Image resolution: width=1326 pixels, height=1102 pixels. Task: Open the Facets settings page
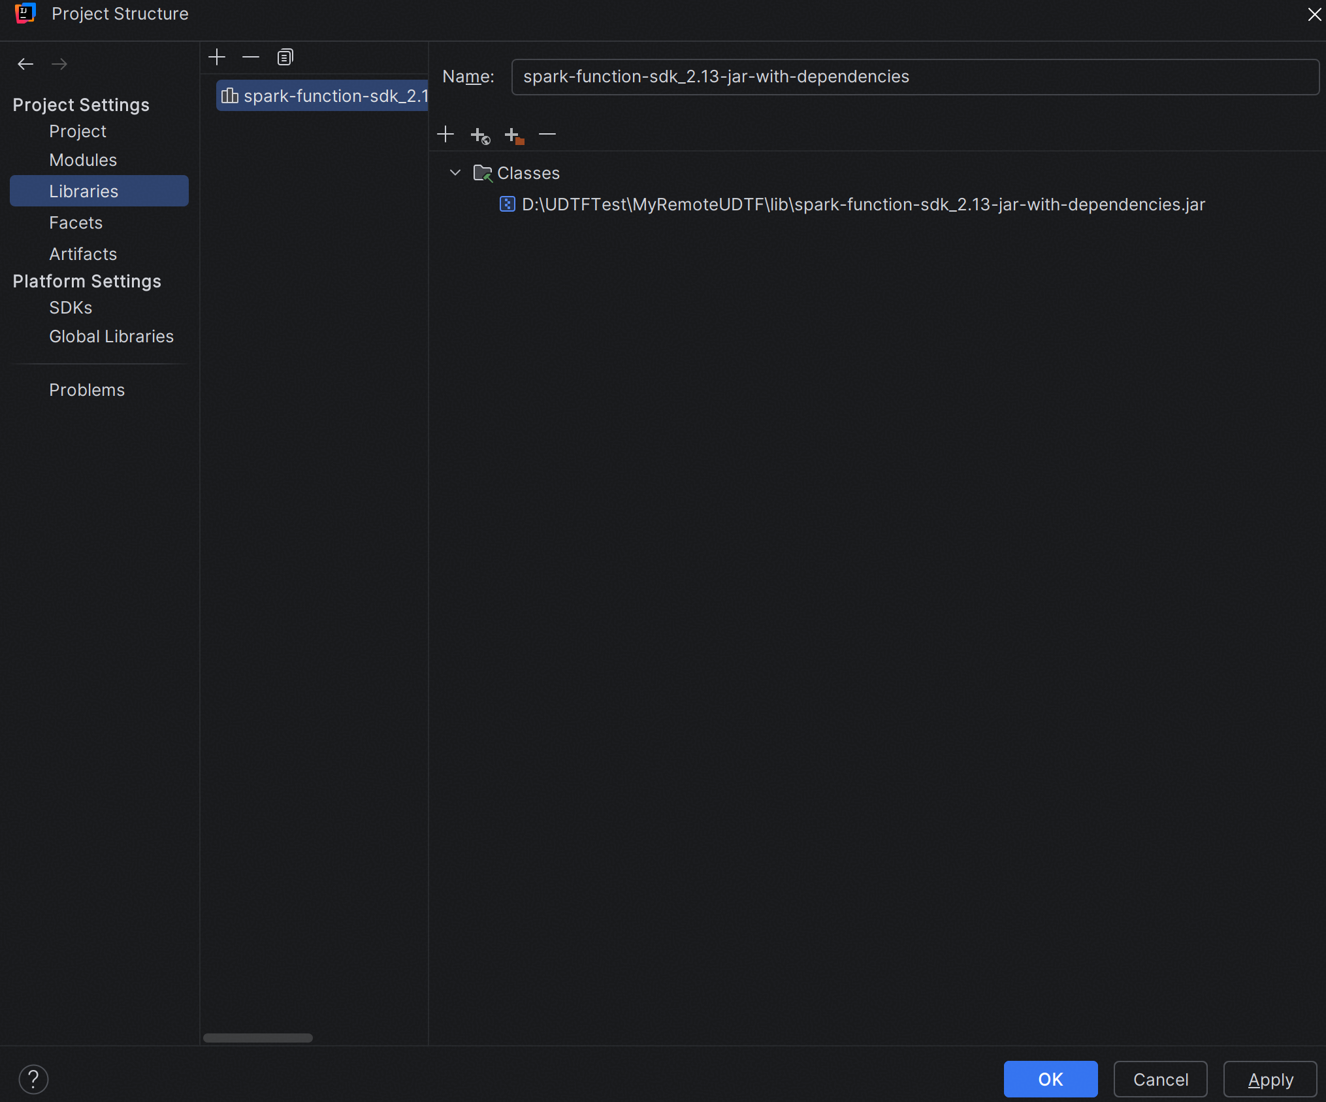tap(76, 223)
